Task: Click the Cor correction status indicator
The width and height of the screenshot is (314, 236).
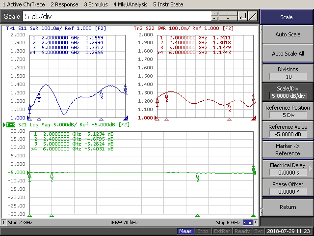Action: 248,223
